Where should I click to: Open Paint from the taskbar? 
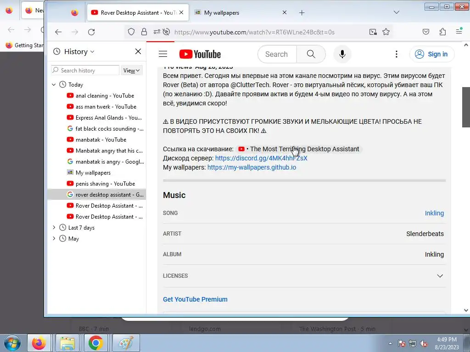126,343
